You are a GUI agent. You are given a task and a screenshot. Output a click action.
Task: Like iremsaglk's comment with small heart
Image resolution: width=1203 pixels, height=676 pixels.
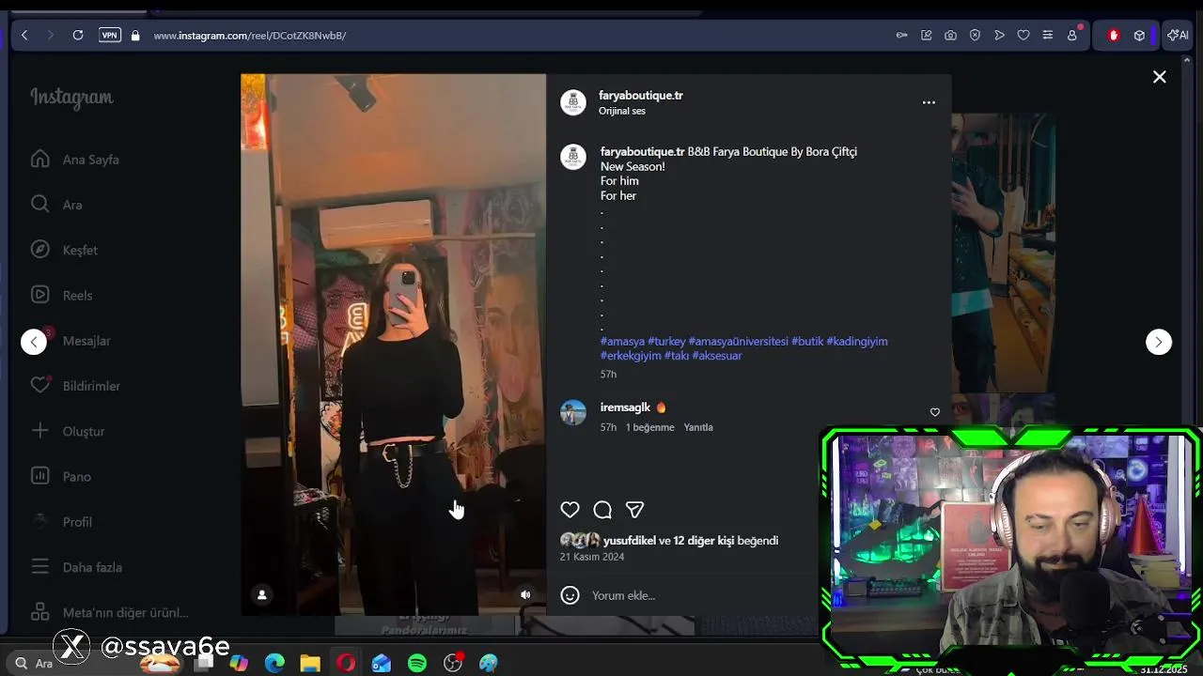tap(934, 412)
